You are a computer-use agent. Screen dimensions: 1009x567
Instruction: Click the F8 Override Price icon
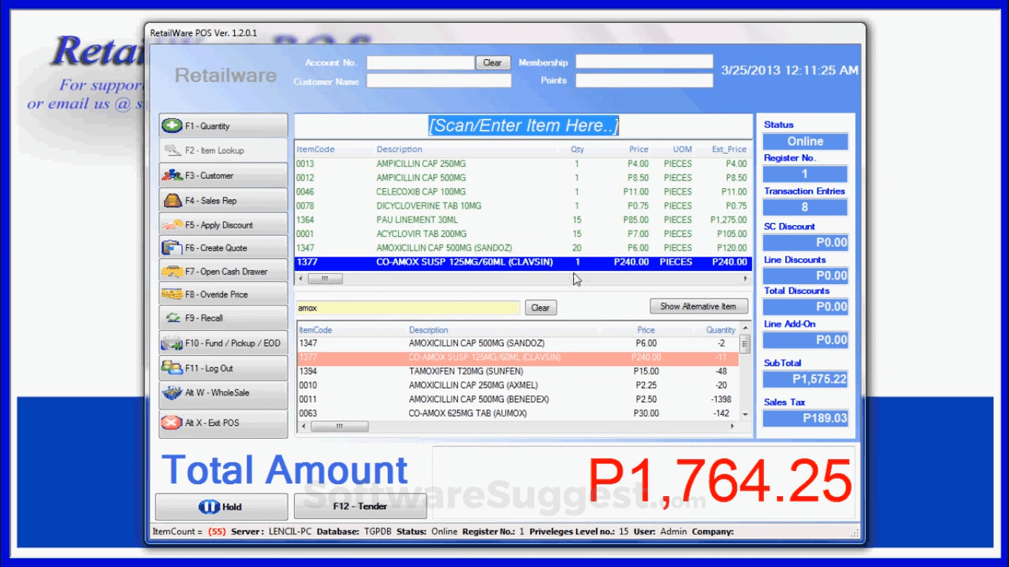point(171,295)
